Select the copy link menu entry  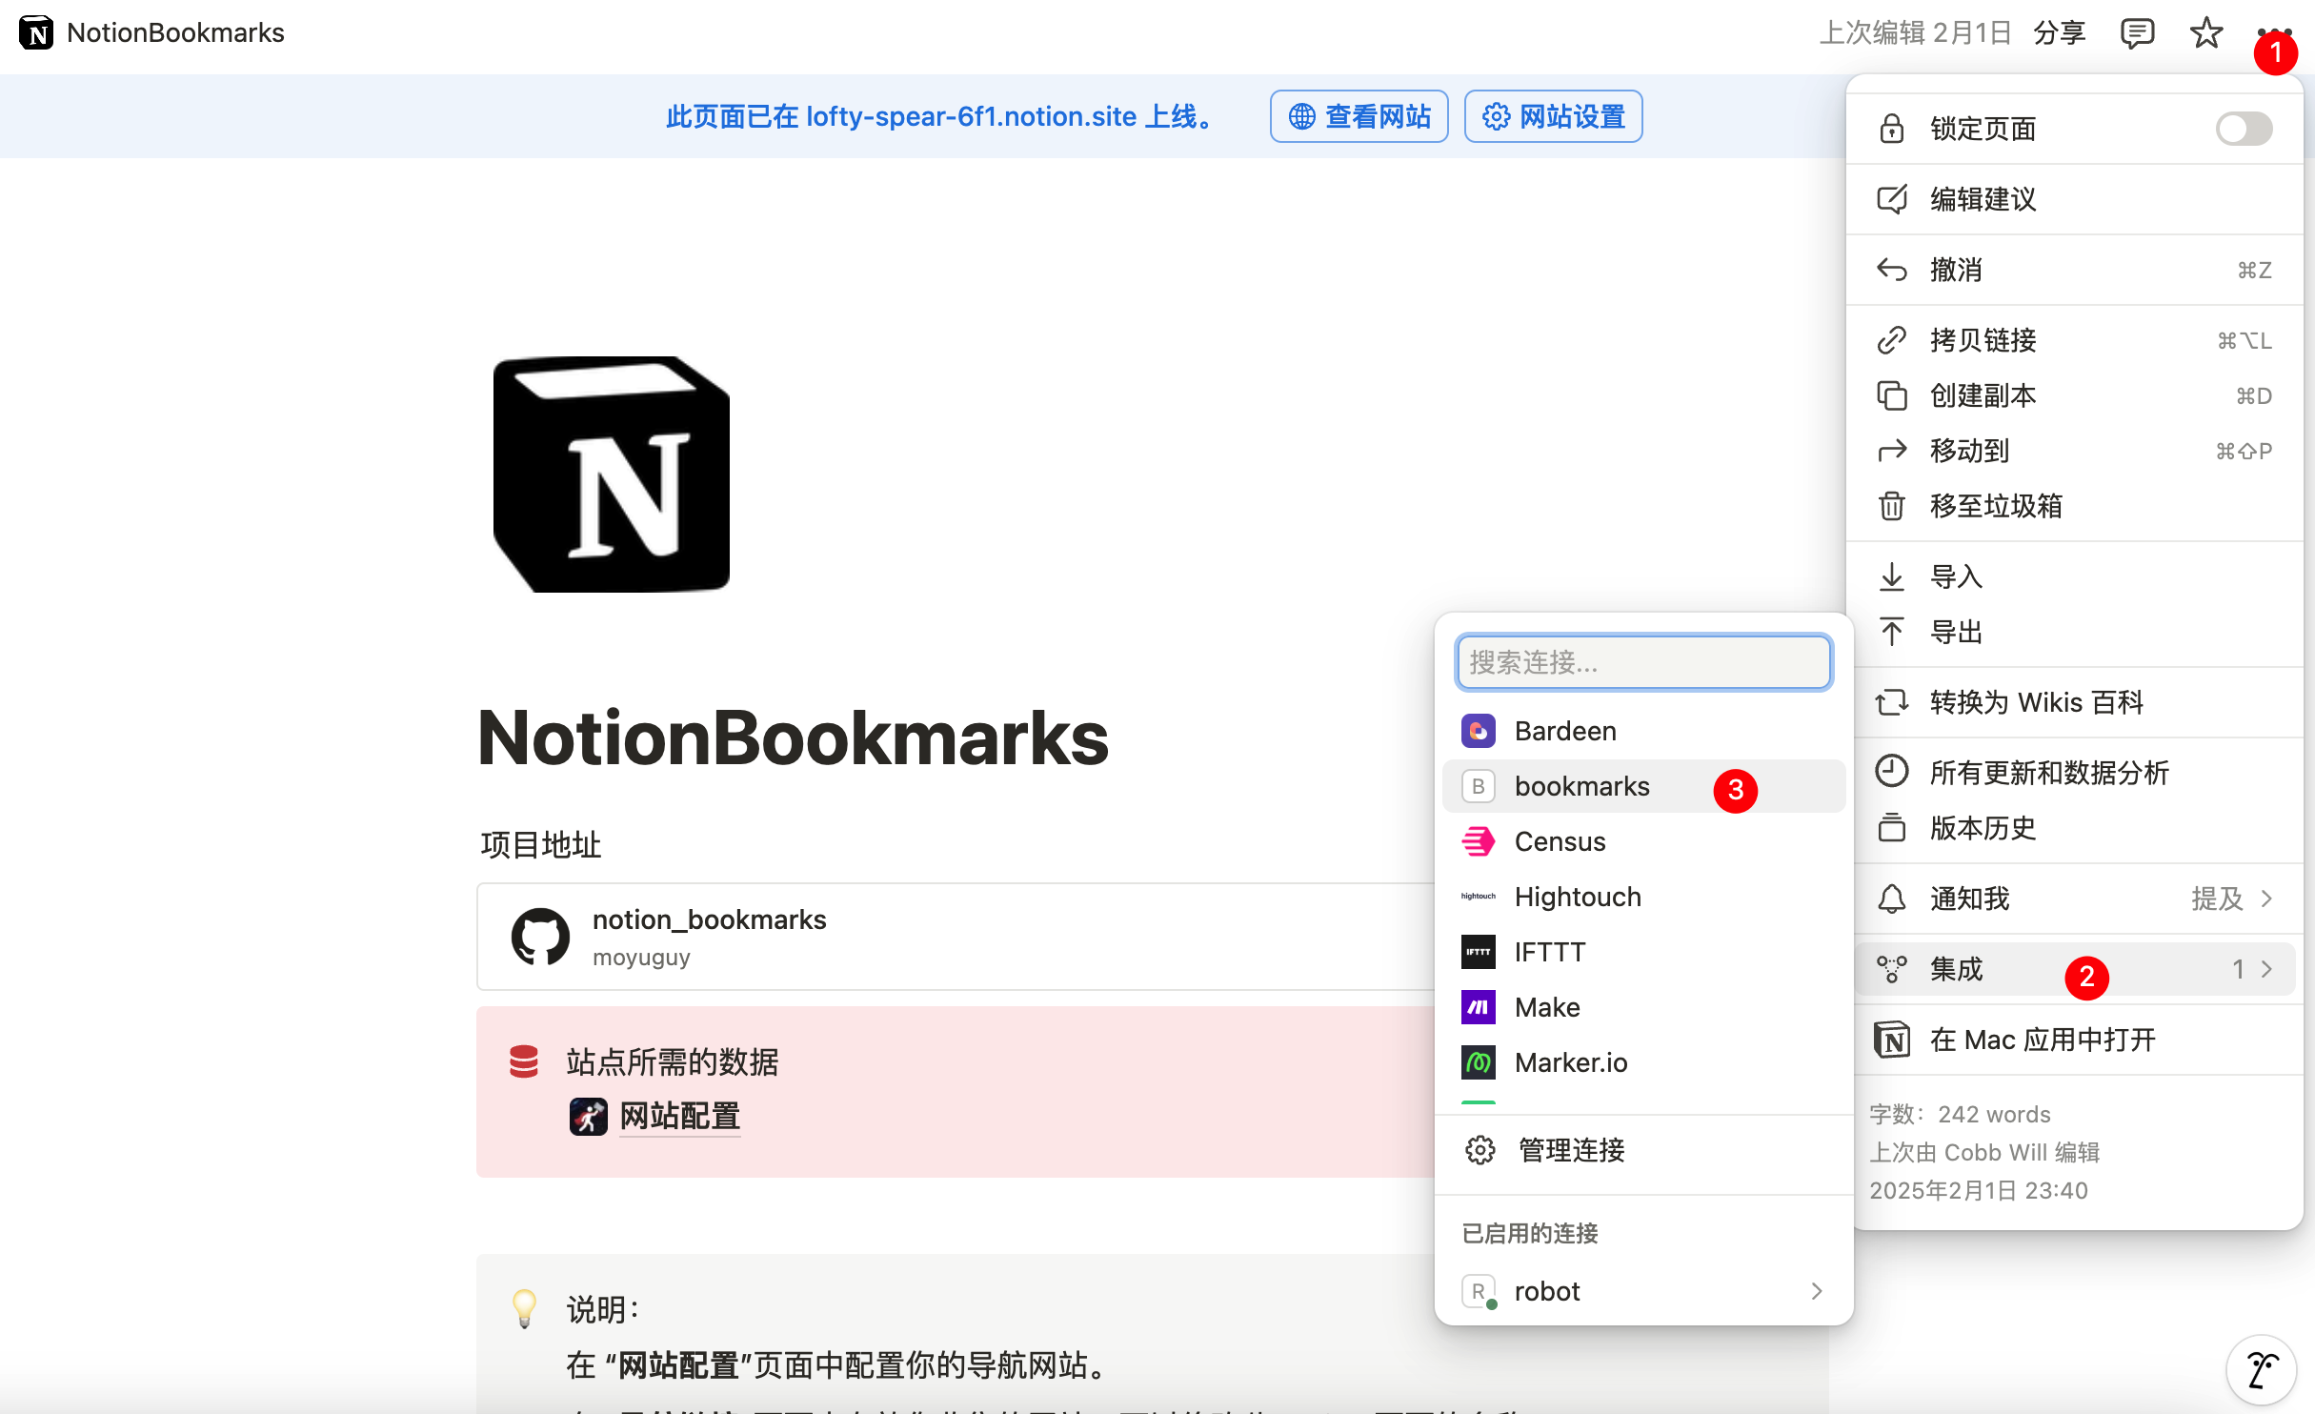(x=2075, y=340)
